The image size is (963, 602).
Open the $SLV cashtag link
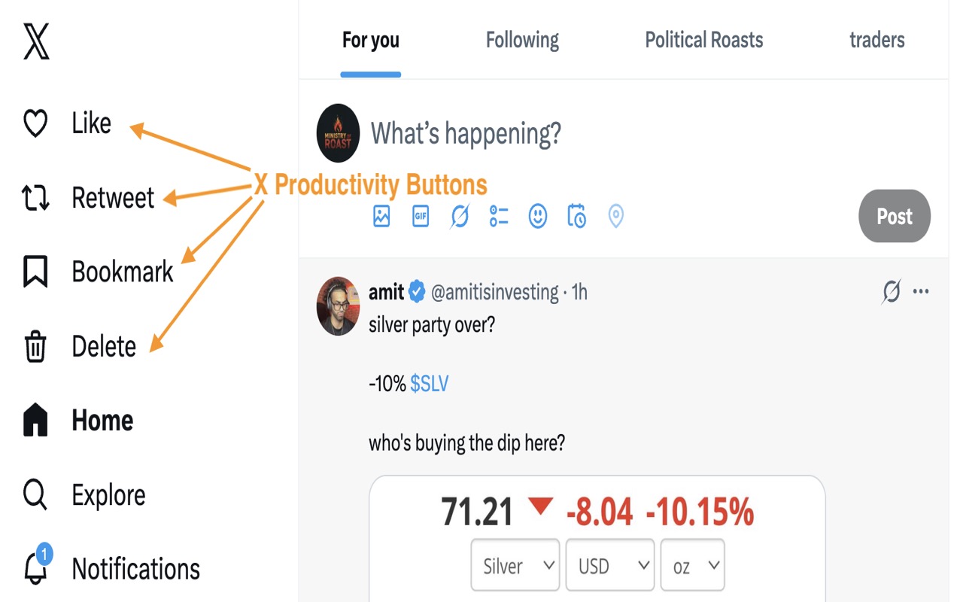(x=430, y=383)
